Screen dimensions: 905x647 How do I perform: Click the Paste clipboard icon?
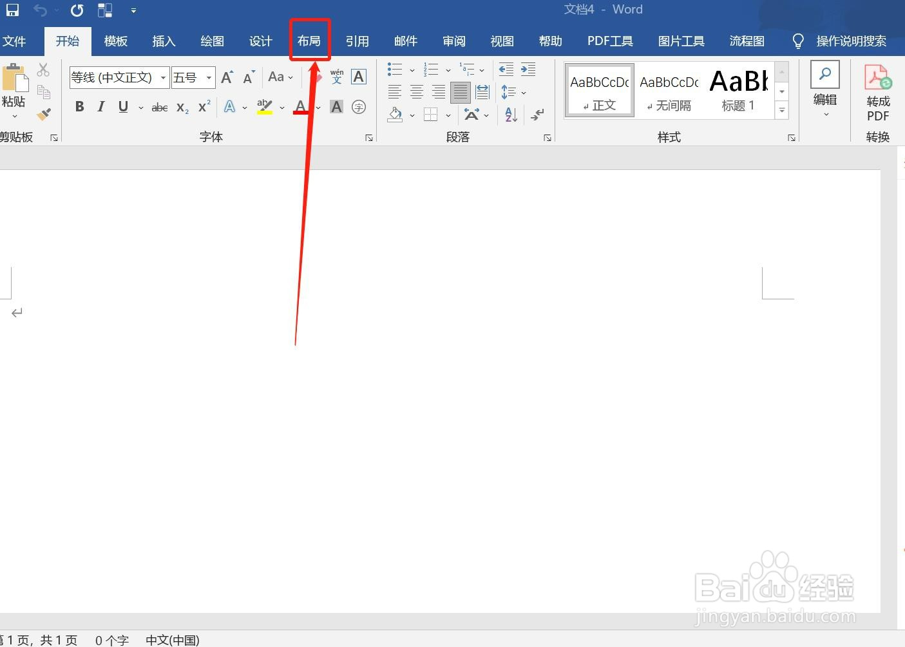tap(15, 77)
